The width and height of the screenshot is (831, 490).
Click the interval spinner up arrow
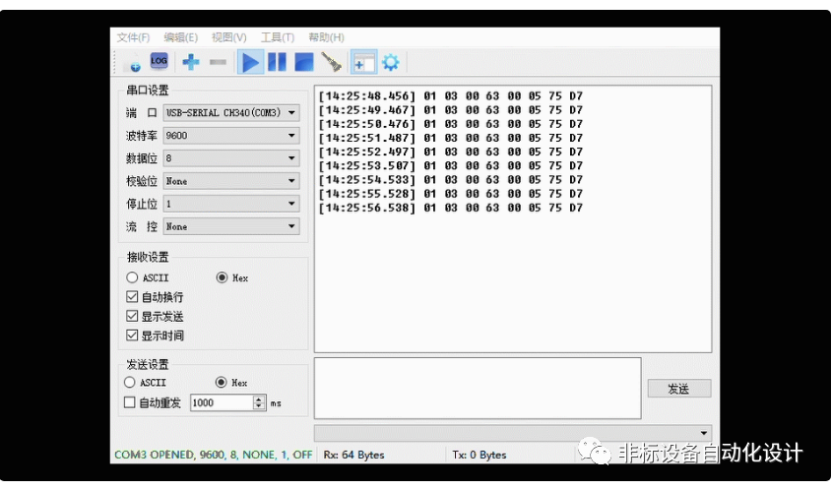259,399
